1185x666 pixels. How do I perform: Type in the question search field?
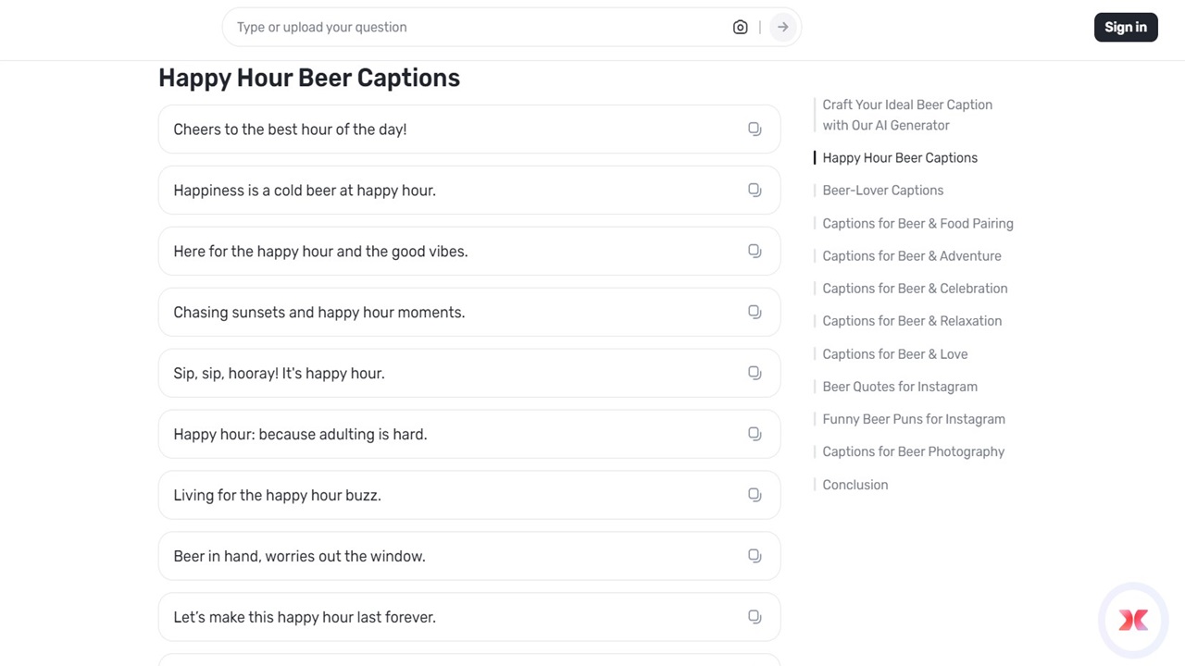click(x=477, y=28)
